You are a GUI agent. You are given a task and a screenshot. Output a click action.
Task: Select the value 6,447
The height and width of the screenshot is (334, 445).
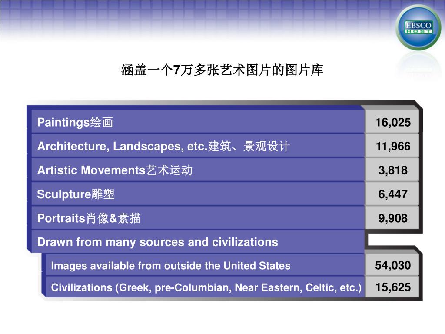pyautogui.click(x=393, y=194)
